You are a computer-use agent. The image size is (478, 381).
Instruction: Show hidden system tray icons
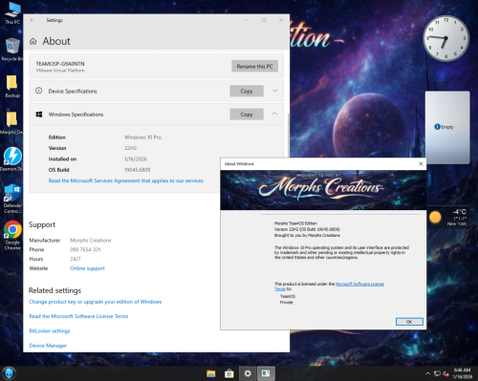(427, 373)
